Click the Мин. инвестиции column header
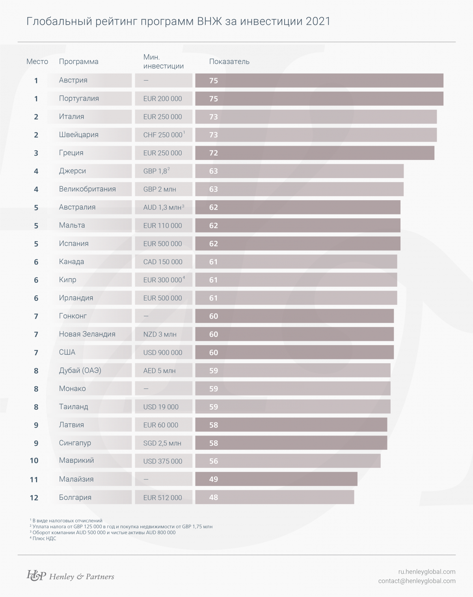473x597 pixels. click(163, 62)
